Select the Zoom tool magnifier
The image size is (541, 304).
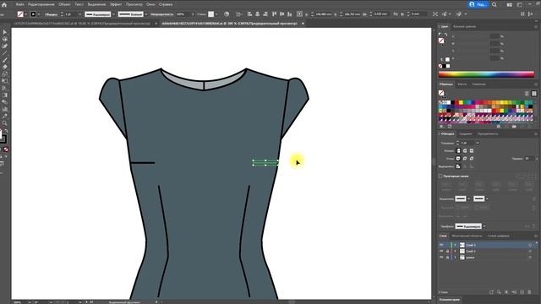pos(5,123)
